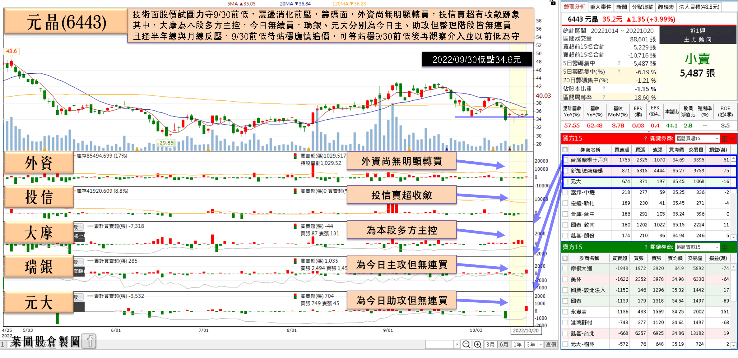Select 國泰-敦南 buyer row name
The width and height of the screenshot is (738, 358).
click(583, 225)
